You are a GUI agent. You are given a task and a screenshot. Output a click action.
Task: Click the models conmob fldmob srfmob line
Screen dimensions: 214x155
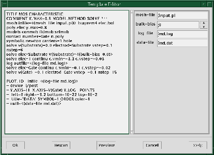click(38, 32)
